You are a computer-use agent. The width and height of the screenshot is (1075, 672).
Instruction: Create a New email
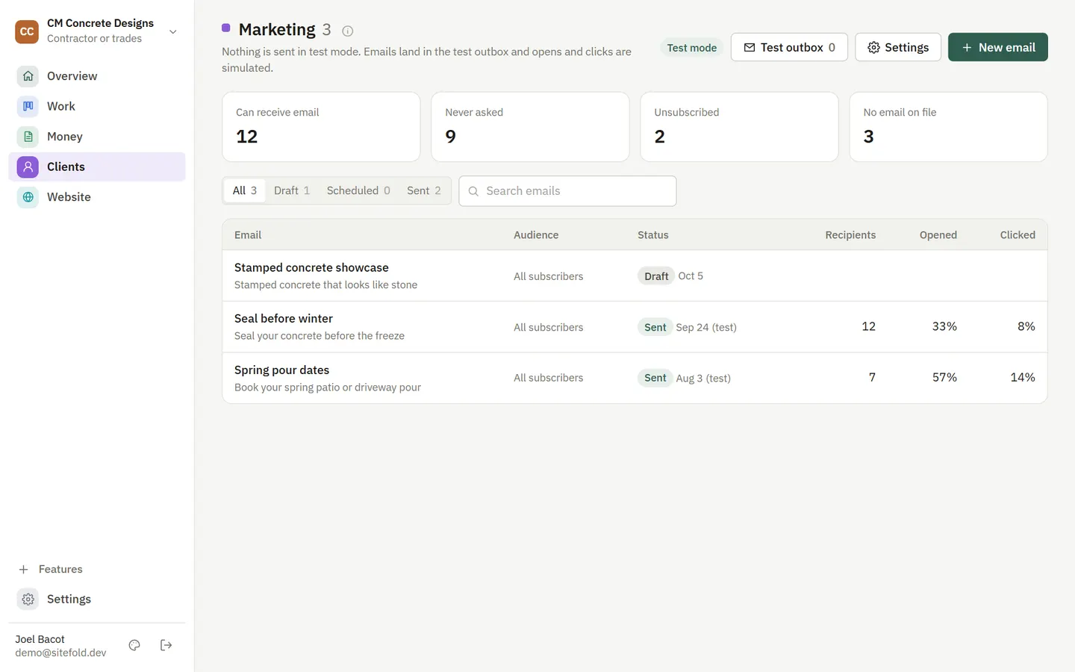998,47
